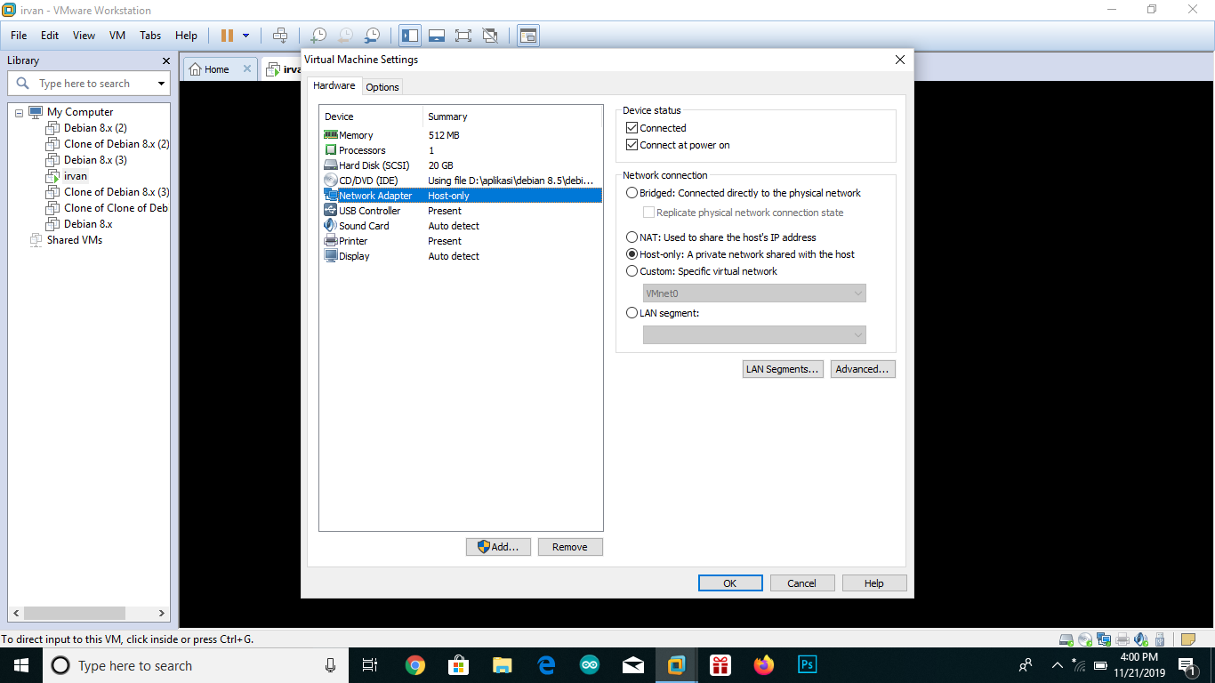
Task: Click the network adapter status bar icon
Action: [1104, 639]
